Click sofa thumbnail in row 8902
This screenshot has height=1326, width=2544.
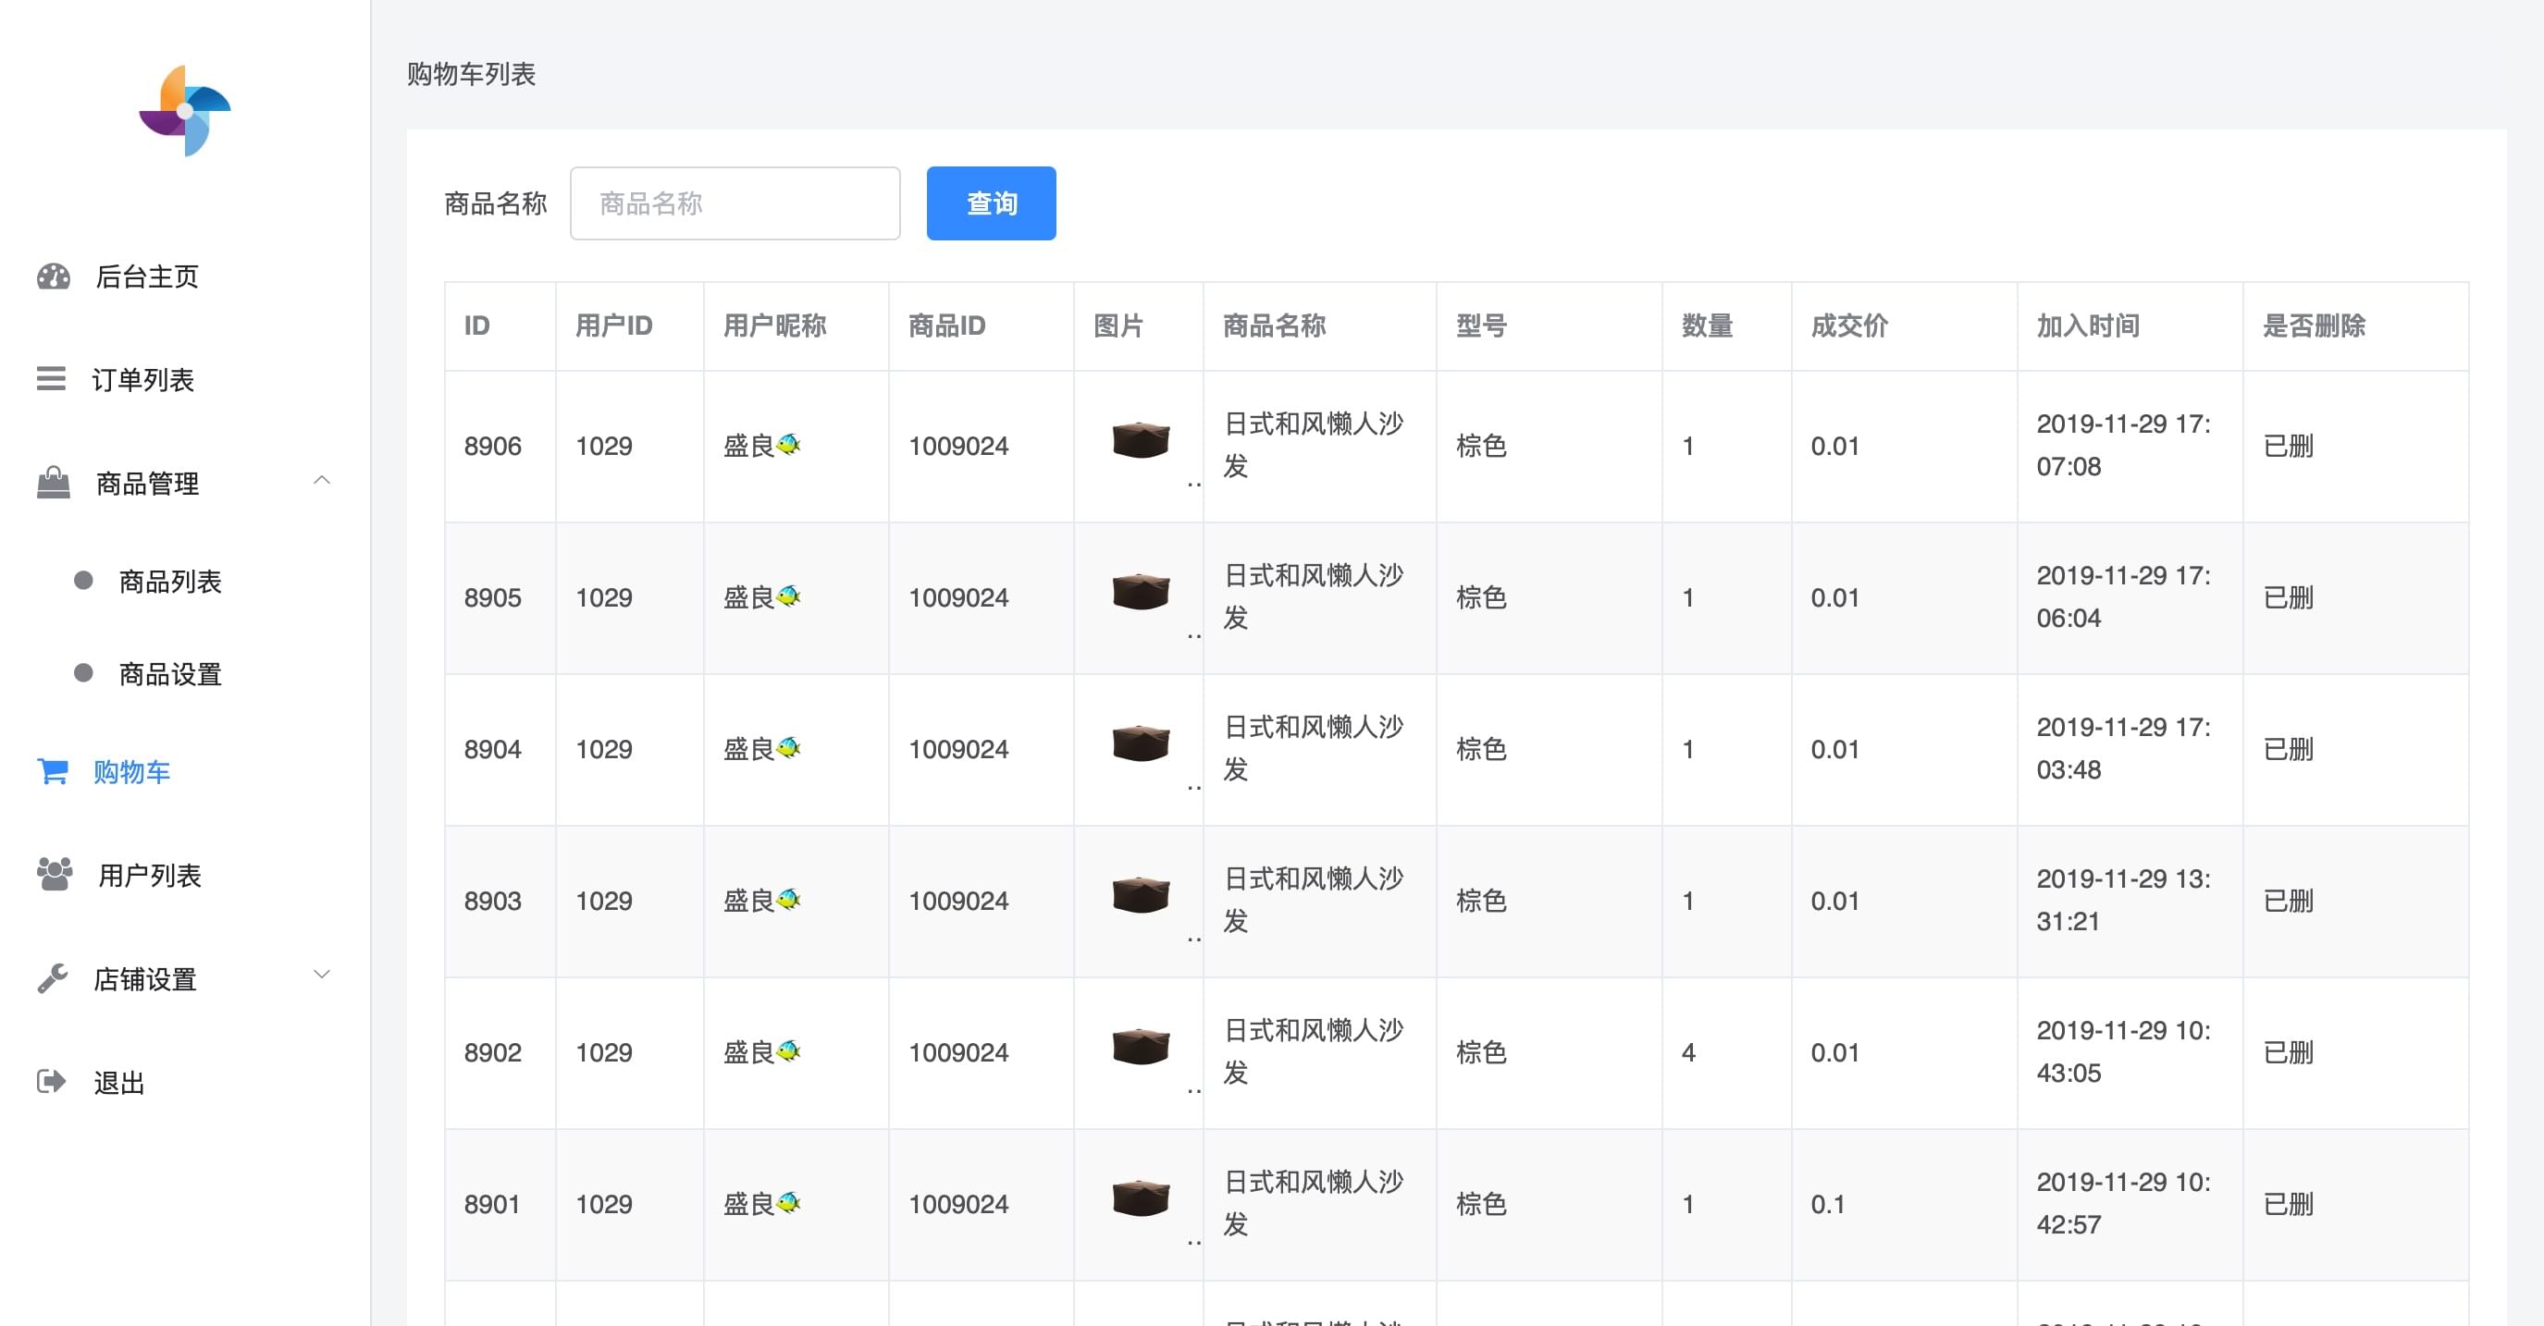(1141, 1047)
